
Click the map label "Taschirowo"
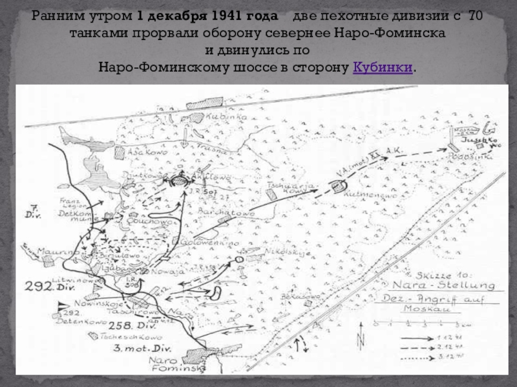click(133, 312)
